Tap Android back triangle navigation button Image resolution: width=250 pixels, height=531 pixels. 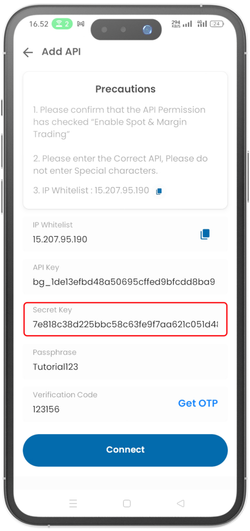(x=180, y=504)
